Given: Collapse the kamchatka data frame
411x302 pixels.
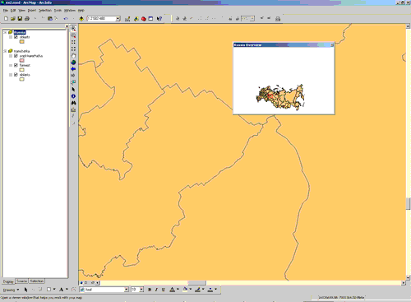Looking at the screenshot, I should pyautogui.click(x=5, y=51).
